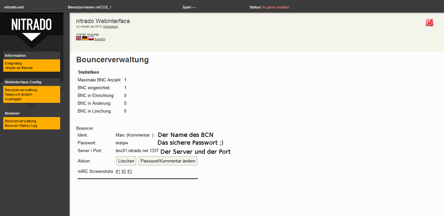Image resolution: width=444 pixels, height=216 pixels.
Task: Open Passwort ändern page
Action: point(19,95)
